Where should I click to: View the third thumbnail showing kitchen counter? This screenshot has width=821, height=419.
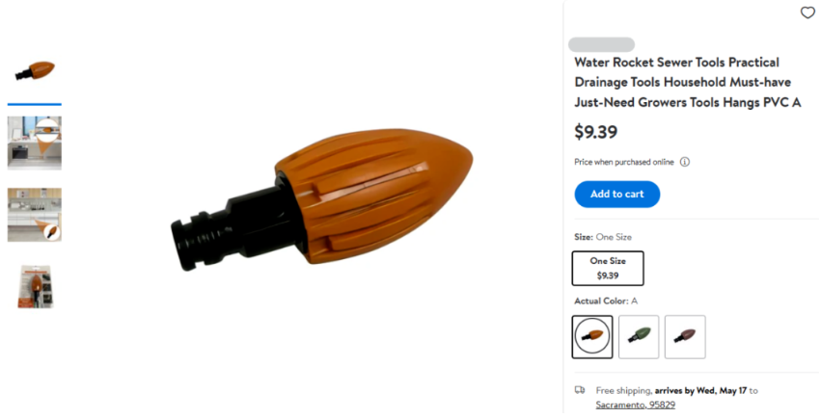[x=35, y=214]
